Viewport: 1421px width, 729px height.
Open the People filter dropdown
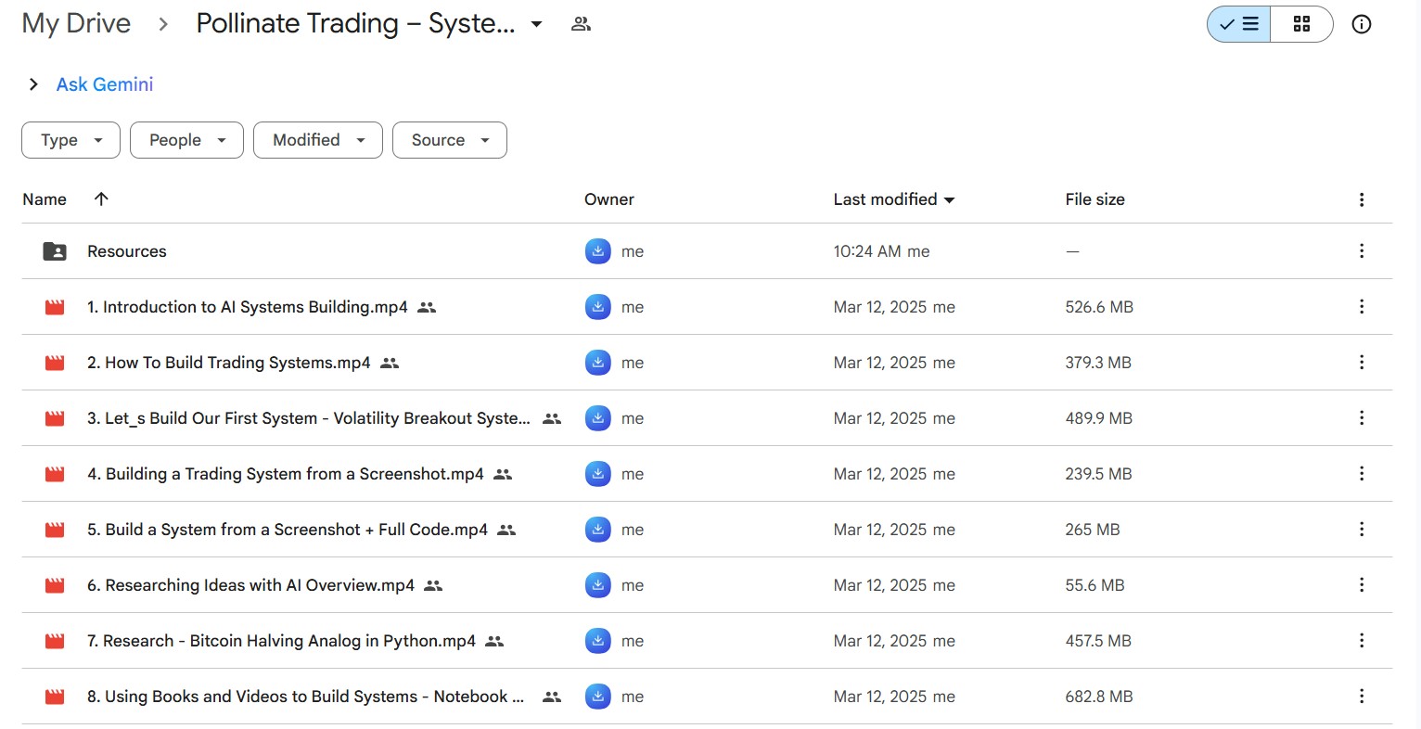(x=186, y=140)
